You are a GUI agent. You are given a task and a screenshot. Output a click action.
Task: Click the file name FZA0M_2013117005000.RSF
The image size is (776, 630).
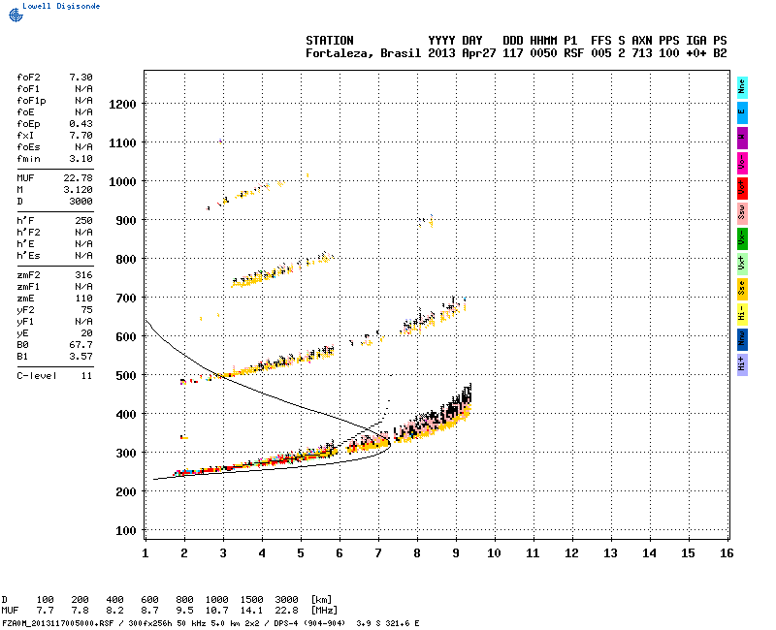point(58,623)
